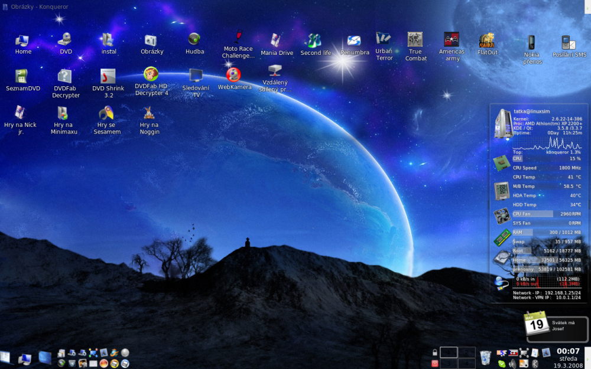
Task: Launch the Penumbra game icon
Action: coord(354,45)
